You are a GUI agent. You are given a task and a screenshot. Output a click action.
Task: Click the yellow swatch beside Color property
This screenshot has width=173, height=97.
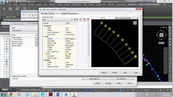[x=46, y=54]
